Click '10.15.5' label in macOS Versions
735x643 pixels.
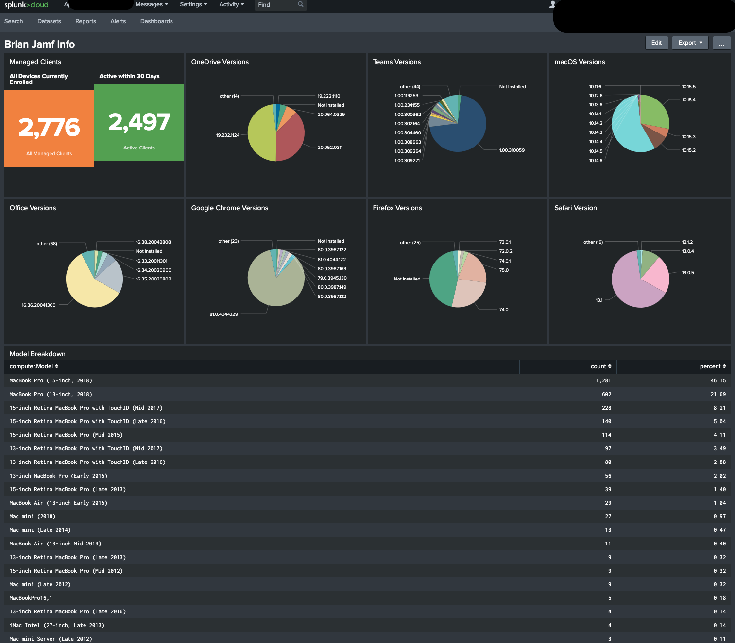click(x=688, y=87)
